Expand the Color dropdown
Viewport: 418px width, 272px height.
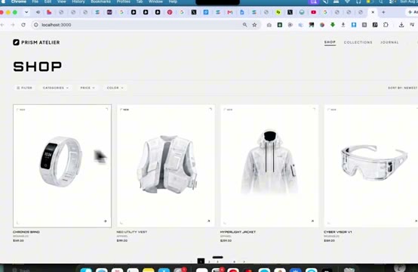(x=115, y=88)
